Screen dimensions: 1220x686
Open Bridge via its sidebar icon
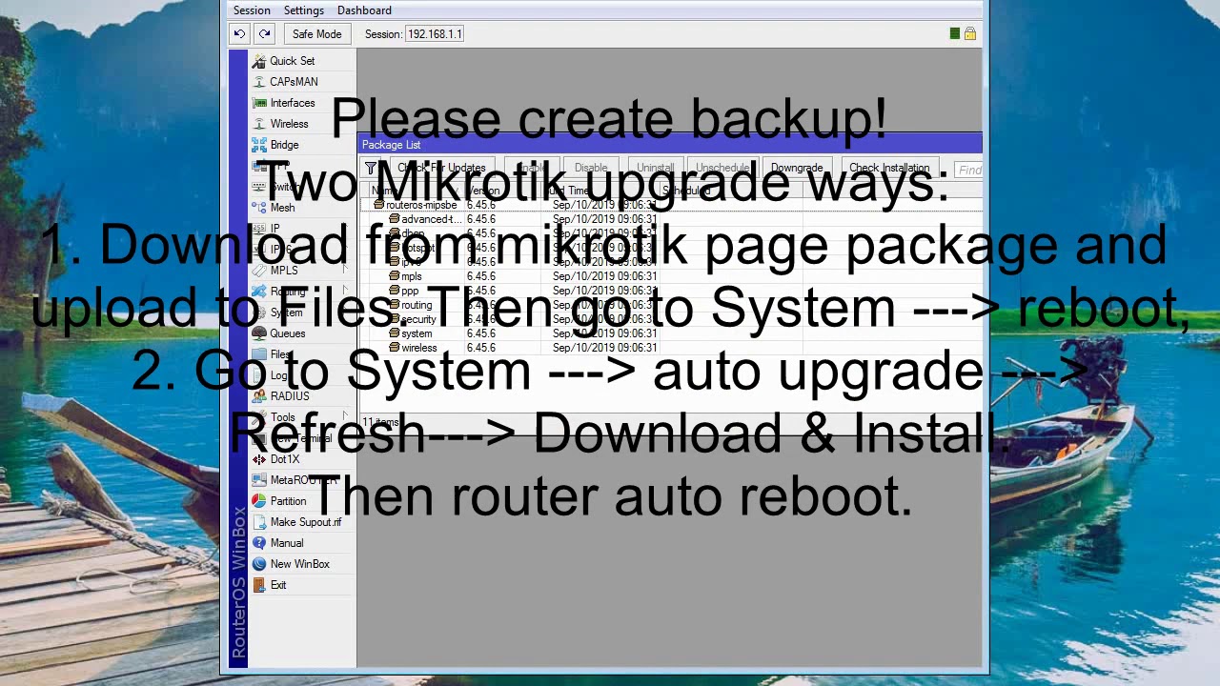[x=258, y=145]
